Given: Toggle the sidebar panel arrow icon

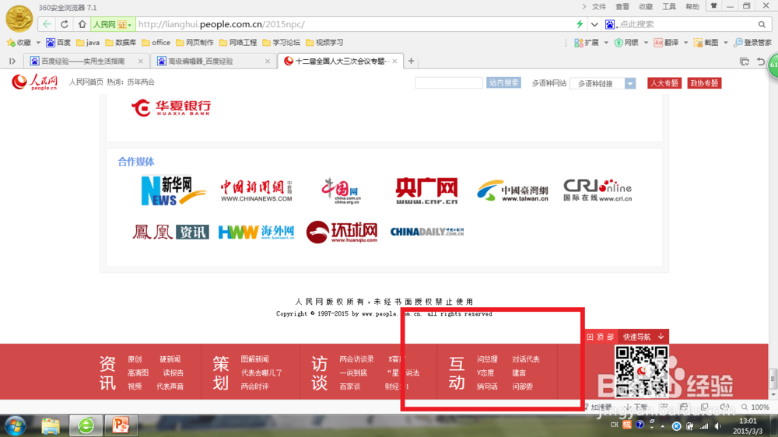Looking at the screenshot, I should pyautogui.click(x=12, y=61).
